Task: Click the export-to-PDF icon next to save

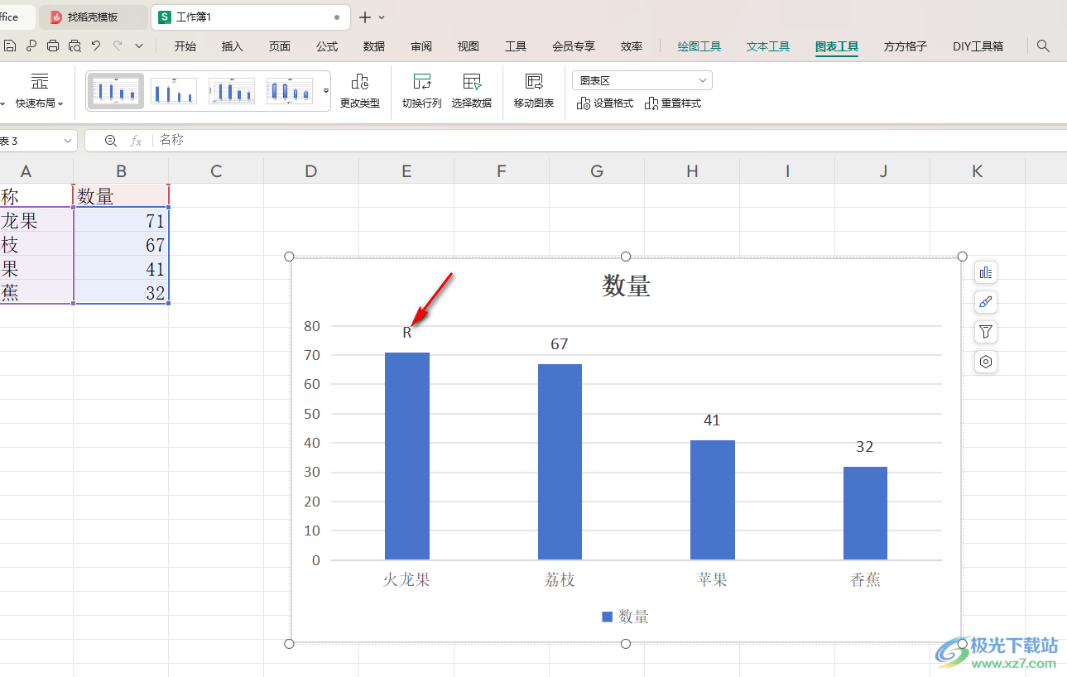Action: (31, 46)
